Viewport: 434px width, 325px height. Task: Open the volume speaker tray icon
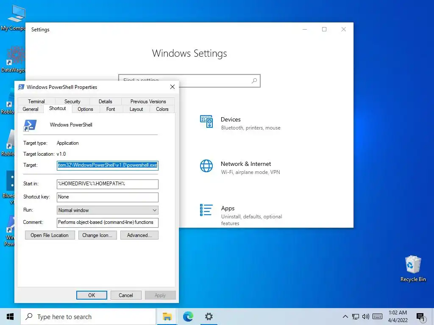(x=366, y=317)
